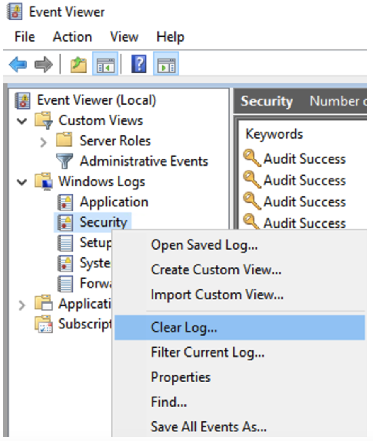Click the Forwarded Events log icon
Screen dimensions: 373x441
tap(65, 284)
